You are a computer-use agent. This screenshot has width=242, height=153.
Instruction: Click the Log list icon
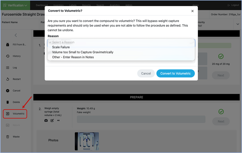tap(8, 68)
